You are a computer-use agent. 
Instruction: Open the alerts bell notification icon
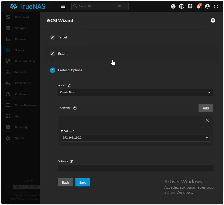[x=199, y=7]
